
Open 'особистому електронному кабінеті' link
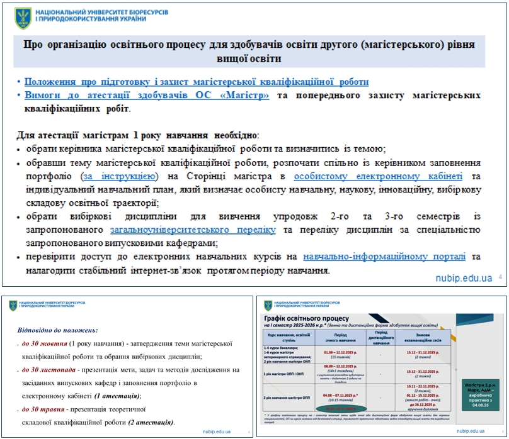pos(378,176)
